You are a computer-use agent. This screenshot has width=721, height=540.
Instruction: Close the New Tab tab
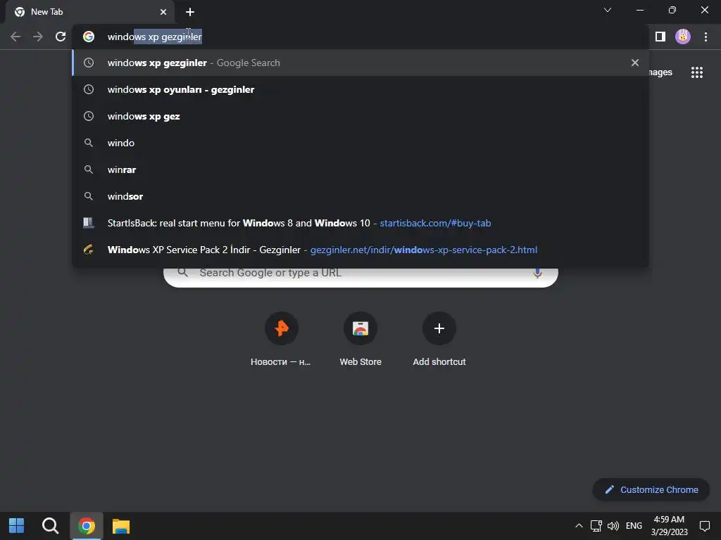pos(163,12)
